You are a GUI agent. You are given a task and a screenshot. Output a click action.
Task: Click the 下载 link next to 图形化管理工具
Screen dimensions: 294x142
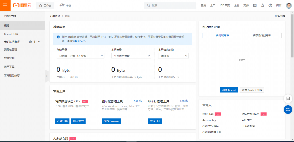pyautogui.click(x=136, y=101)
